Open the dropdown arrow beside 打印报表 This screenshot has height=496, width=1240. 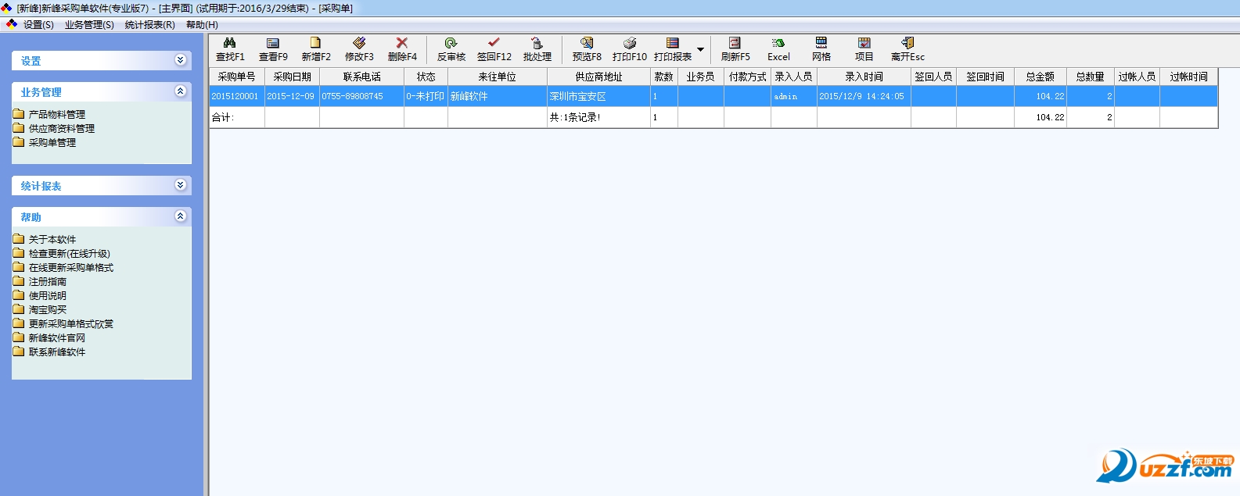point(701,49)
